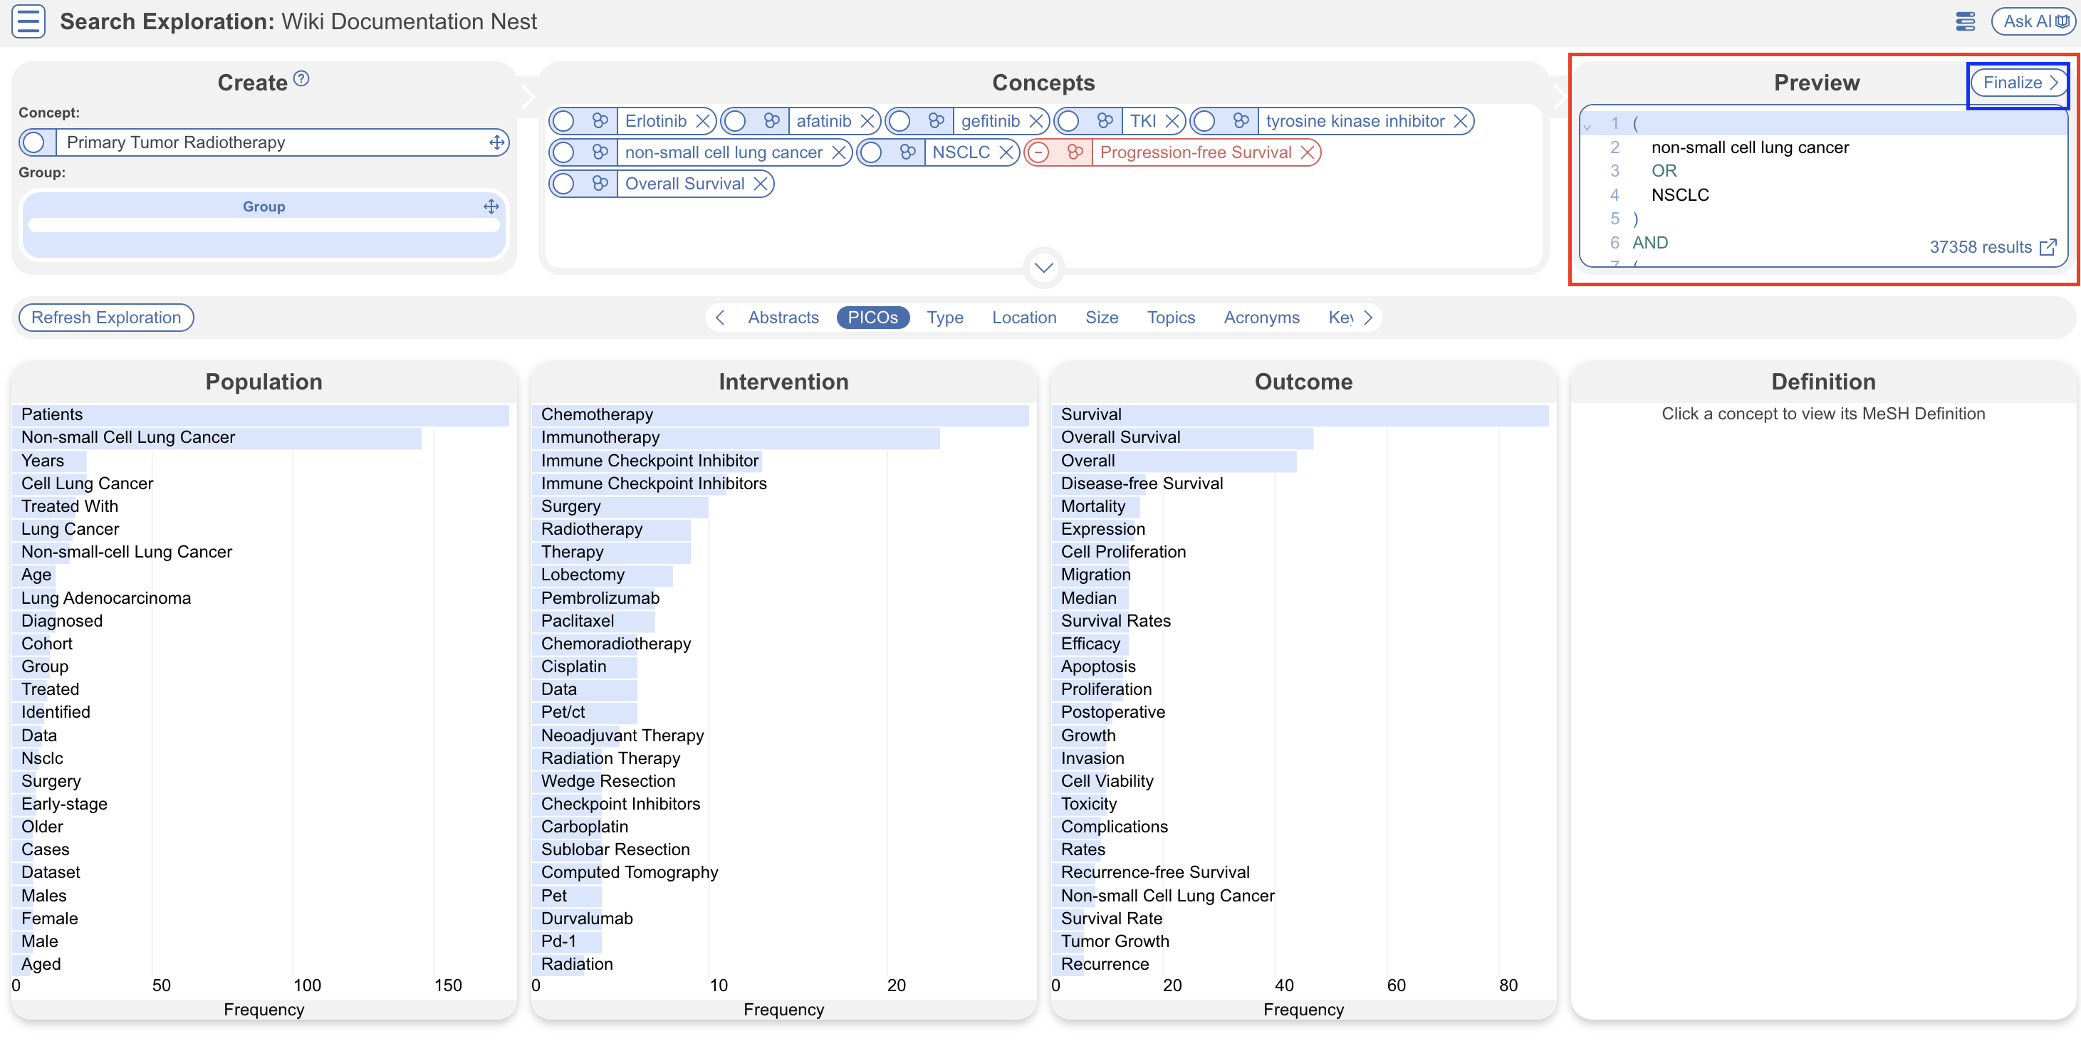Expand the Concepts panel with down chevron
The image size is (2081, 1041).
click(1043, 268)
